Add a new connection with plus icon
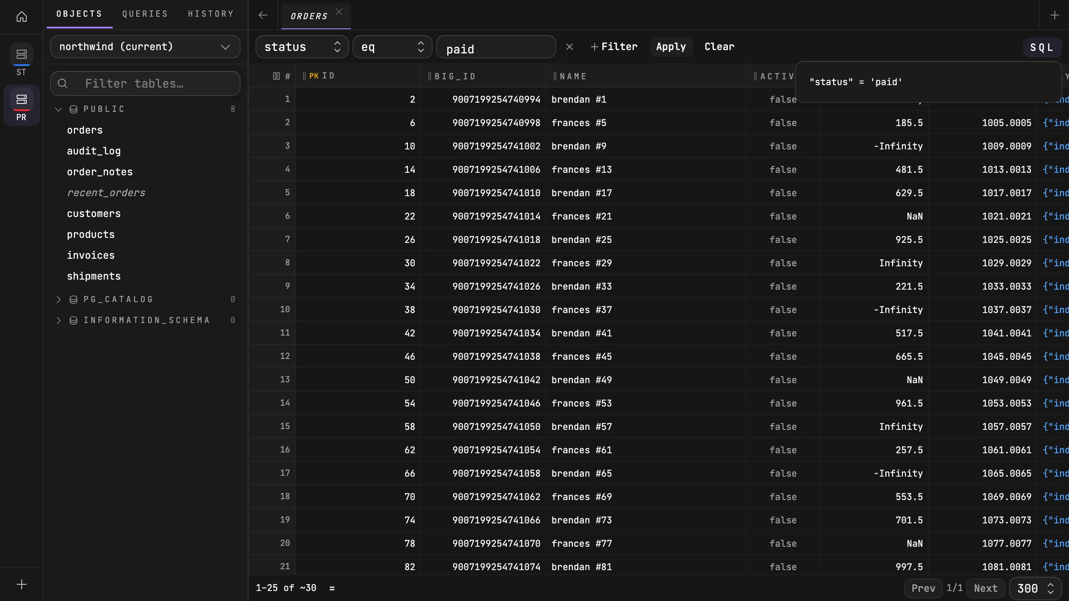Viewport: 1069px width, 601px height. pos(22,584)
